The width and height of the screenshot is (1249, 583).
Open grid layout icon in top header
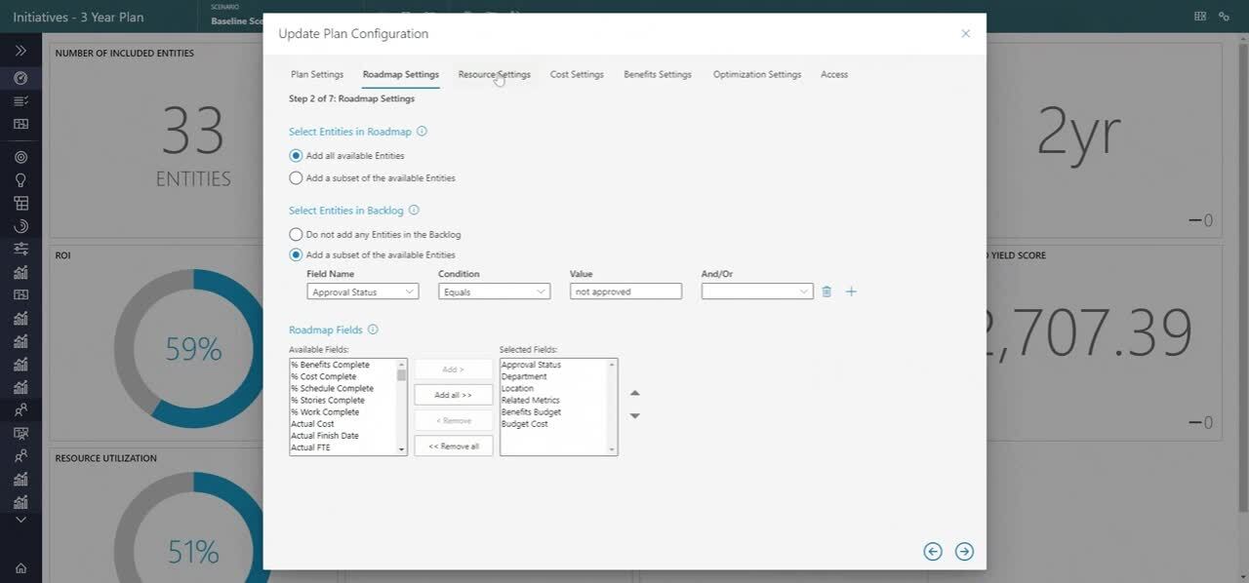pos(1199,17)
